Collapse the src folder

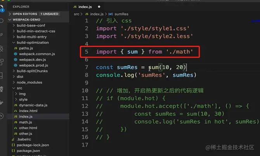14,88
